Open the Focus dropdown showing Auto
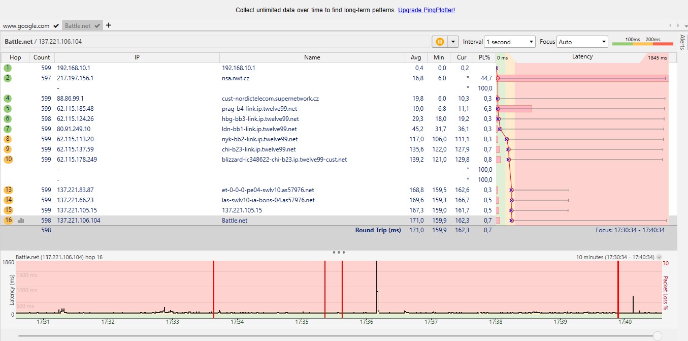688x341 pixels. point(582,42)
